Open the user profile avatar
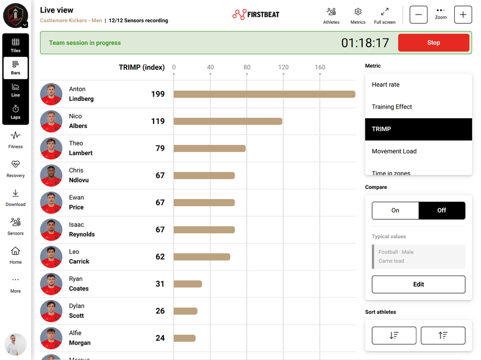Screen dimensions: 481x360 coord(16,344)
